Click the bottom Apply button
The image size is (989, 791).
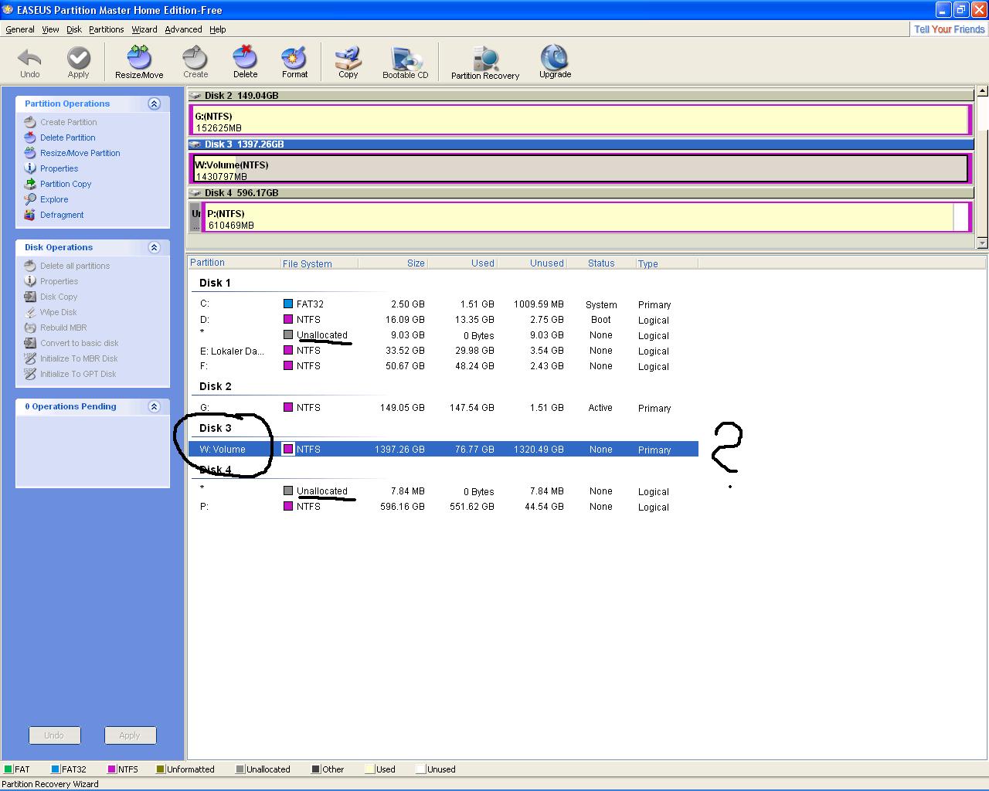coord(130,735)
